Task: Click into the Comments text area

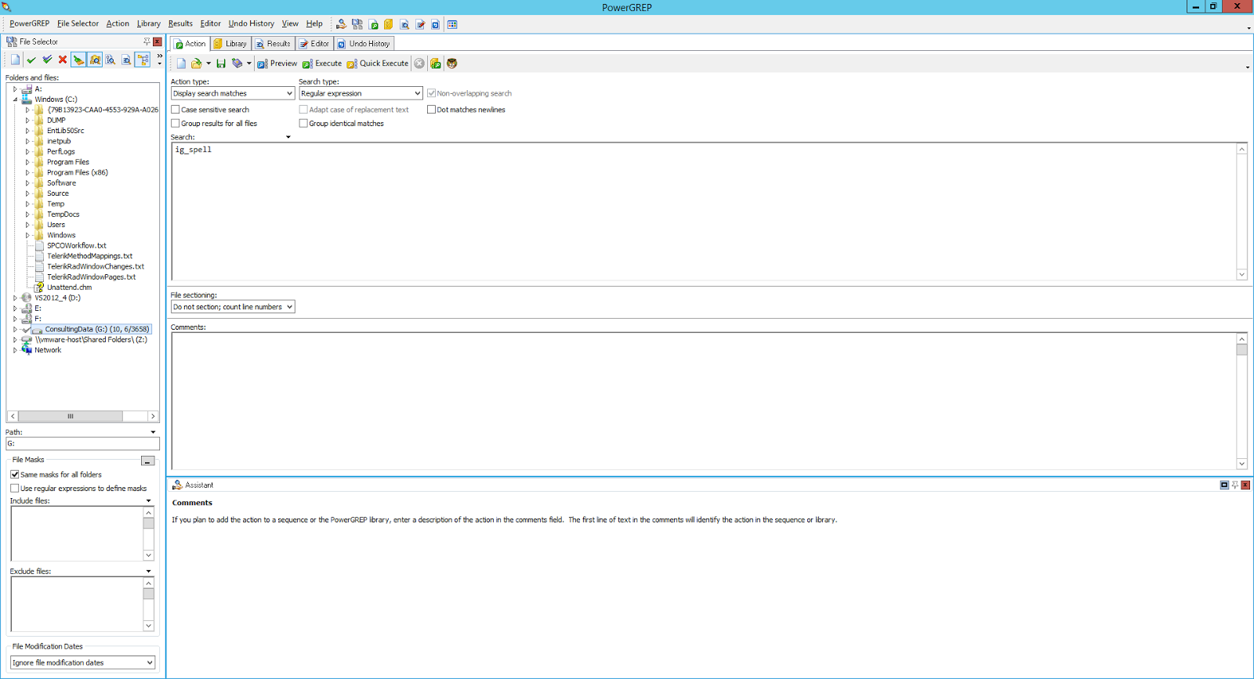Action: pos(704,401)
